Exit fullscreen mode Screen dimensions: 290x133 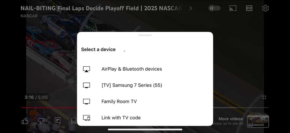(x=264, y=97)
